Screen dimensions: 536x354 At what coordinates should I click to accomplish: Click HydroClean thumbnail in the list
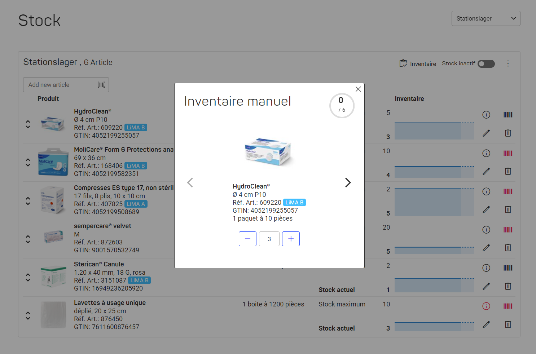tap(53, 124)
